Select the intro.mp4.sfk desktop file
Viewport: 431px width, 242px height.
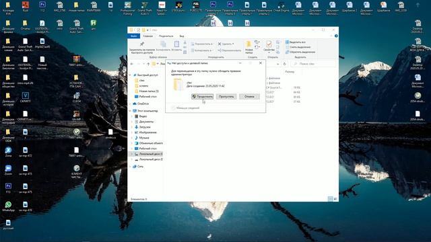(x=26, y=79)
